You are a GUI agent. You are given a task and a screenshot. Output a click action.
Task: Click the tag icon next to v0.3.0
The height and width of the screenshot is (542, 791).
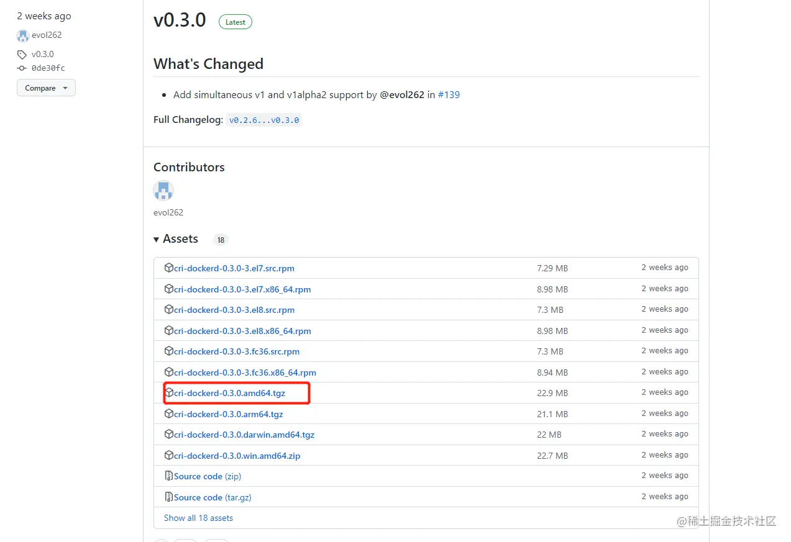(x=22, y=55)
